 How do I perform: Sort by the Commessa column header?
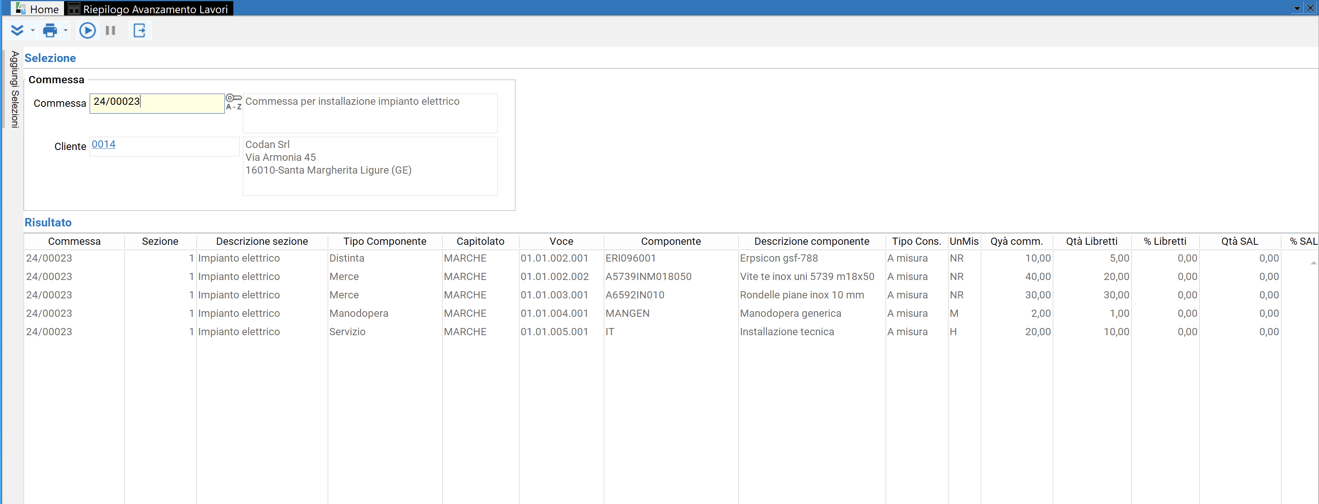[x=74, y=242]
